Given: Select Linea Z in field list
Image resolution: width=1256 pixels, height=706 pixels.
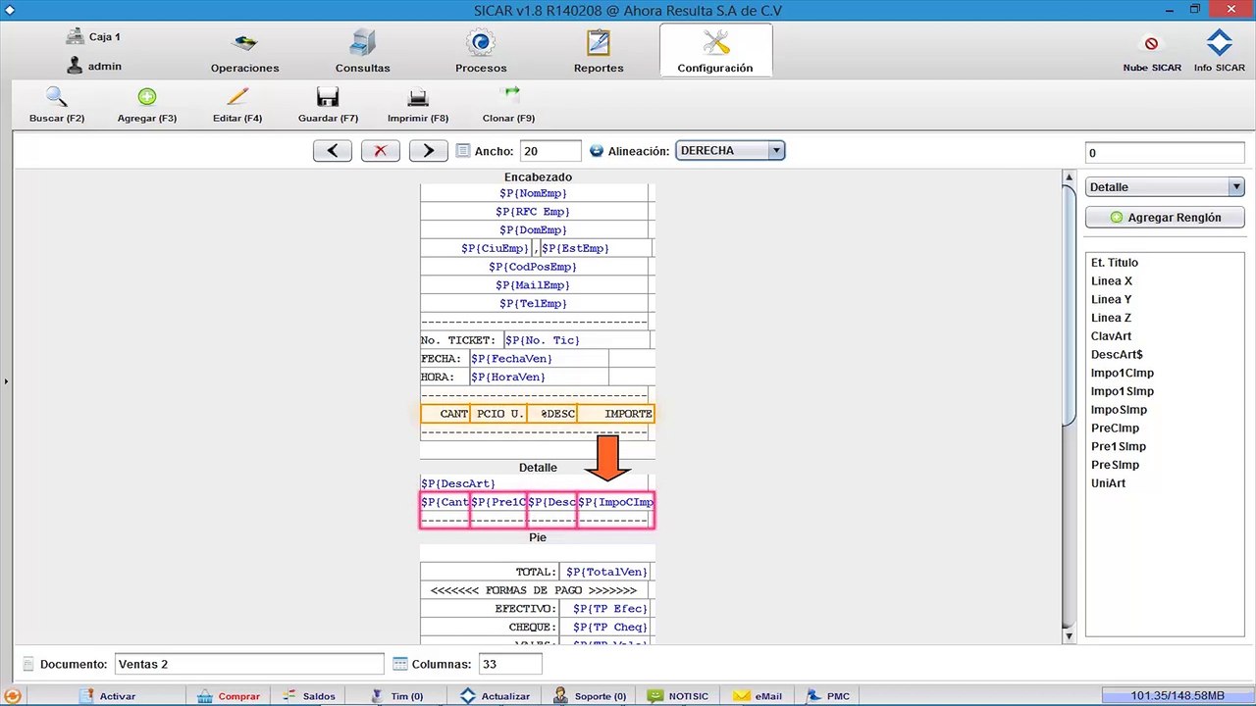Looking at the screenshot, I should [x=1112, y=318].
